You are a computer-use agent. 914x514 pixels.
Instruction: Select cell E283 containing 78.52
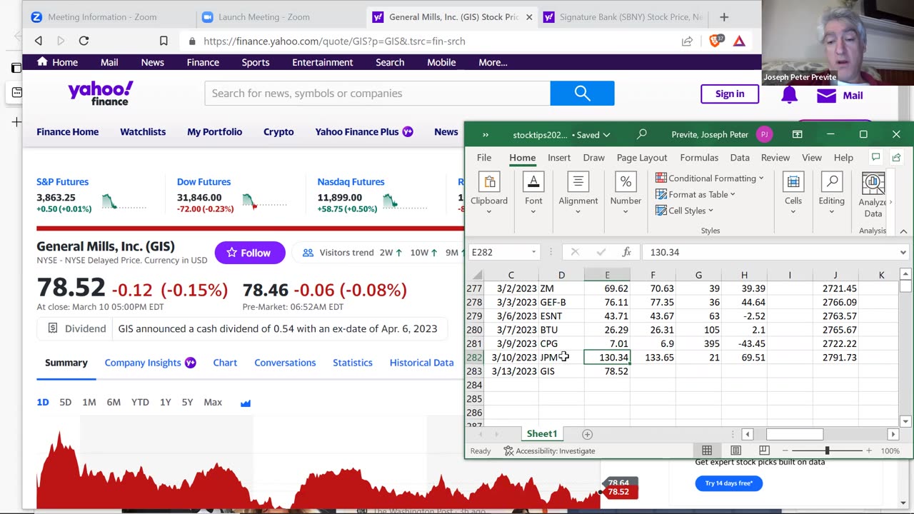click(x=607, y=371)
